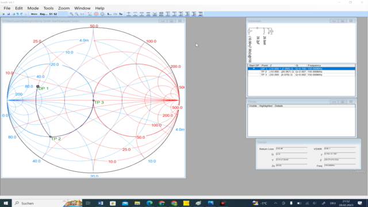Open Word from the taskbar

coord(101,203)
